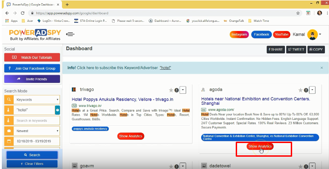Bookmark page with the star icon
The image size is (329, 169).
(298, 13)
